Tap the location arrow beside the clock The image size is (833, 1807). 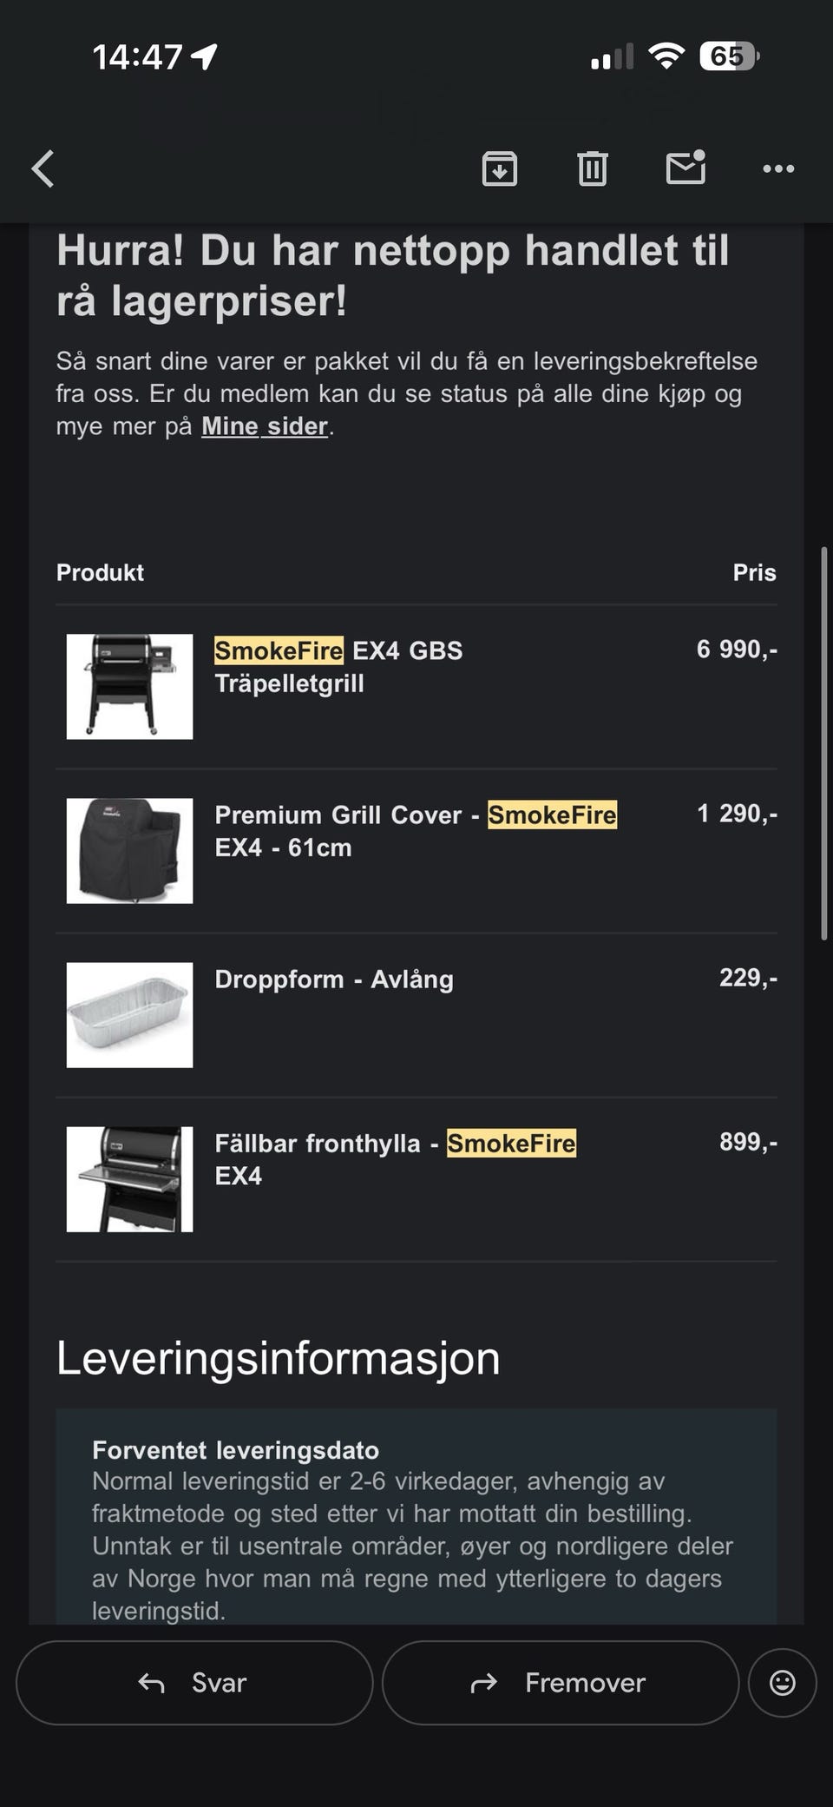click(205, 57)
